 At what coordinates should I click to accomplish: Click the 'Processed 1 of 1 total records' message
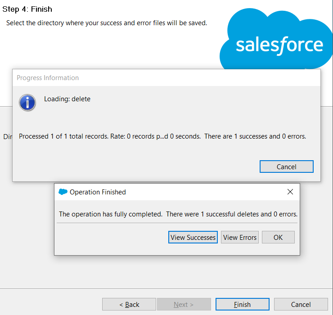[x=162, y=136]
